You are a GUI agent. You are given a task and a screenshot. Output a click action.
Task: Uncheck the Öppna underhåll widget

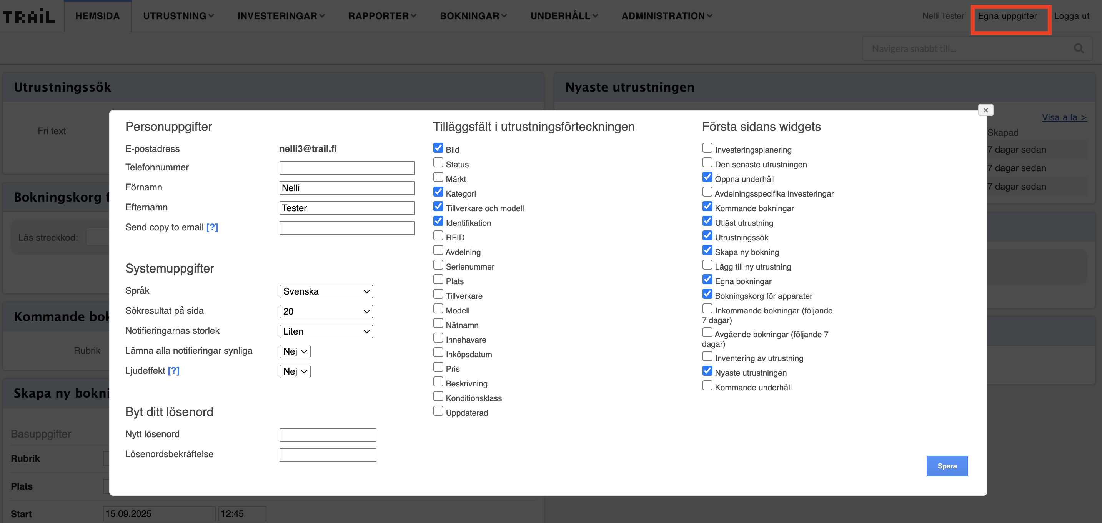point(707,177)
